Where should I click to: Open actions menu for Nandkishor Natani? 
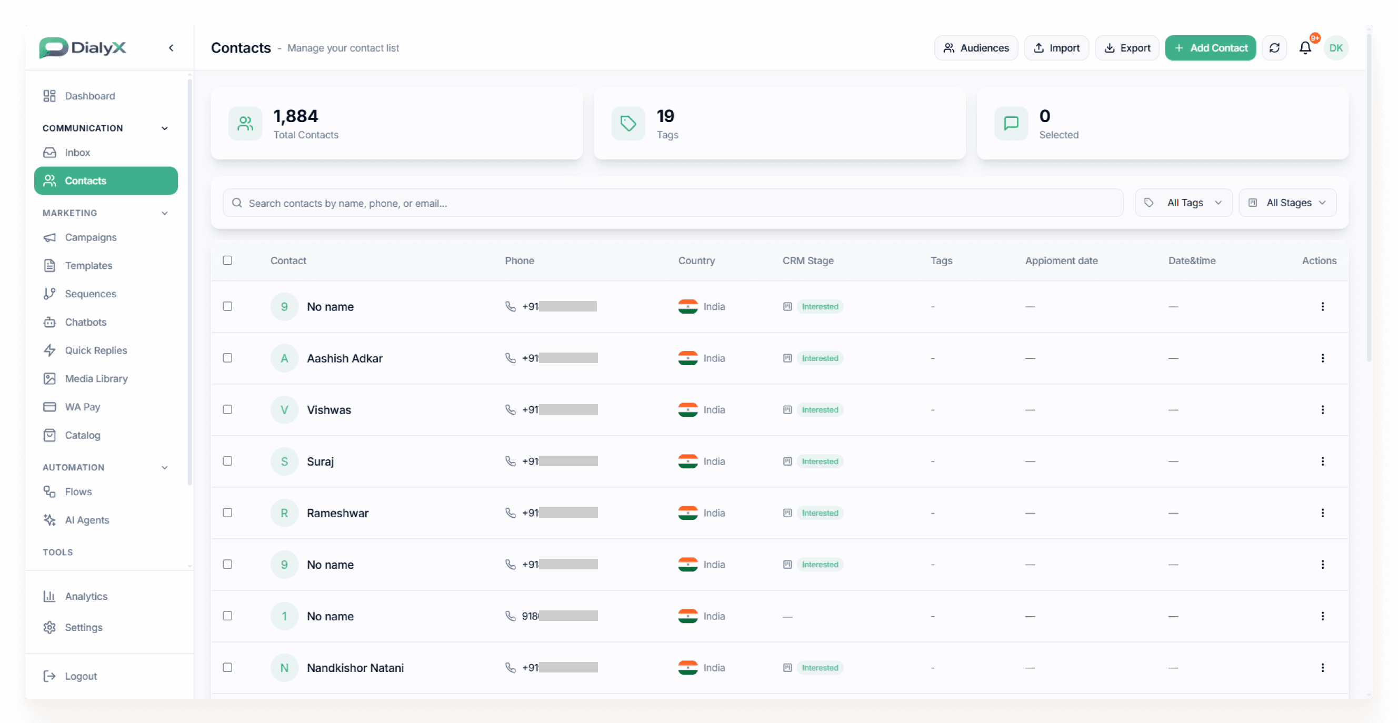[1322, 667]
